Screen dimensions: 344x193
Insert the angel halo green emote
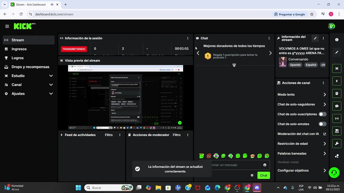click(x=202, y=156)
